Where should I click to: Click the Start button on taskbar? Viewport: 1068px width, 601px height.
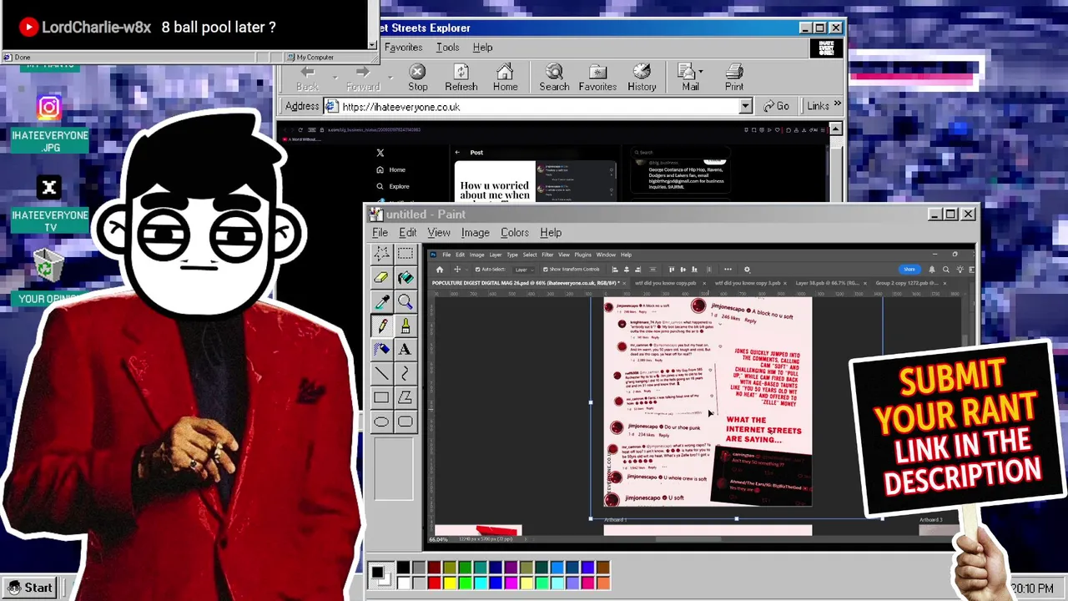29,588
